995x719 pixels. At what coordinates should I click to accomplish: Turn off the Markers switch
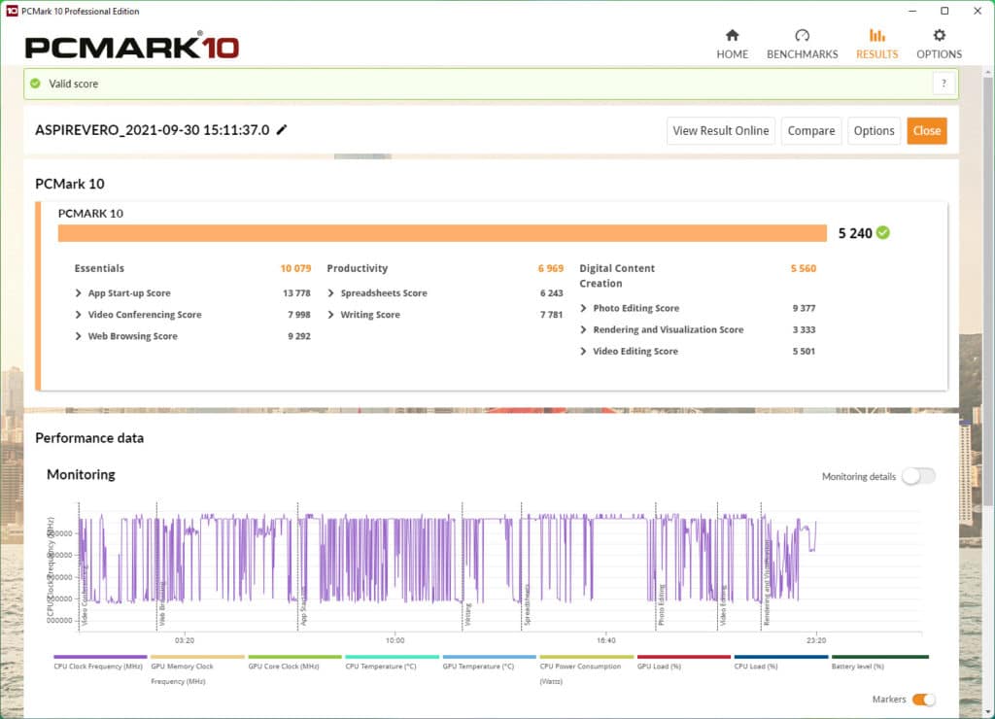[x=923, y=700]
